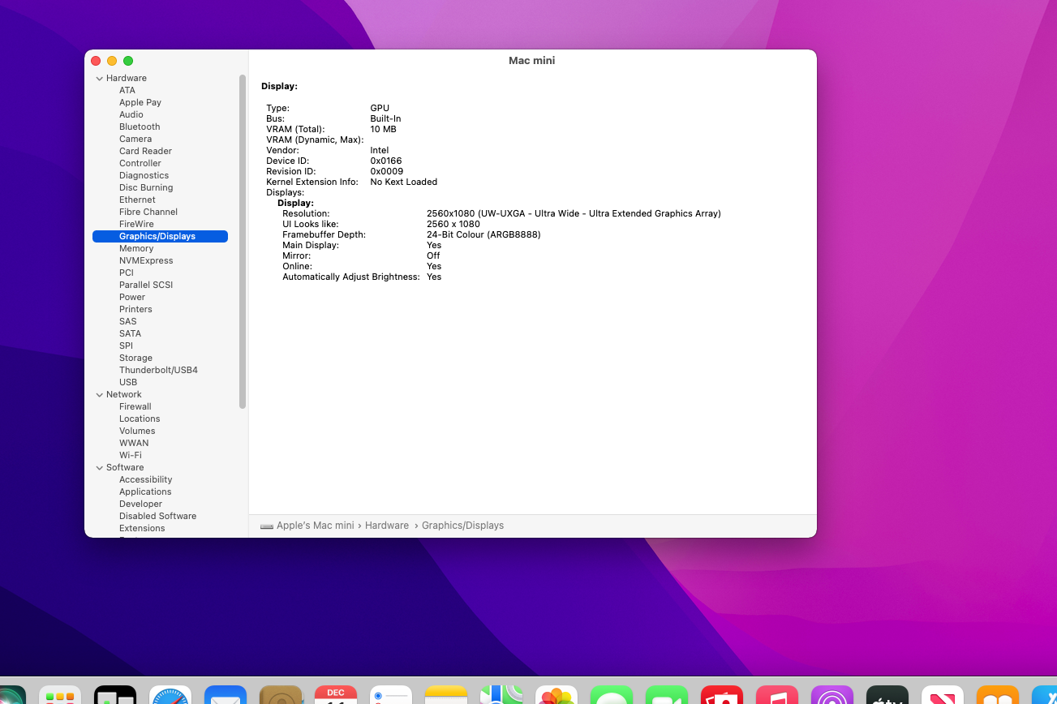Show Applications under Software
The height and width of the screenshot is (704, 1057).
click(x=145, y=492)
